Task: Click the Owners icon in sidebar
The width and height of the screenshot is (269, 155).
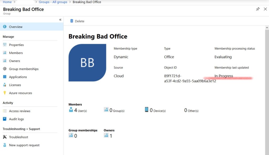Action: pos(5,61)
